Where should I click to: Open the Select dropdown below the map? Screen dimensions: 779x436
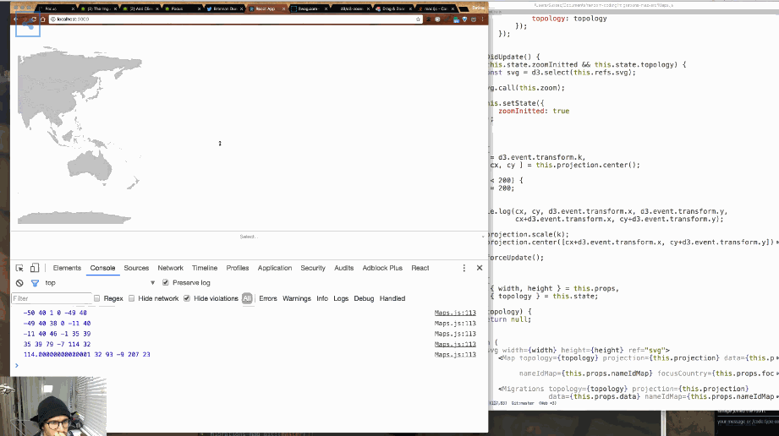(249, 237)
